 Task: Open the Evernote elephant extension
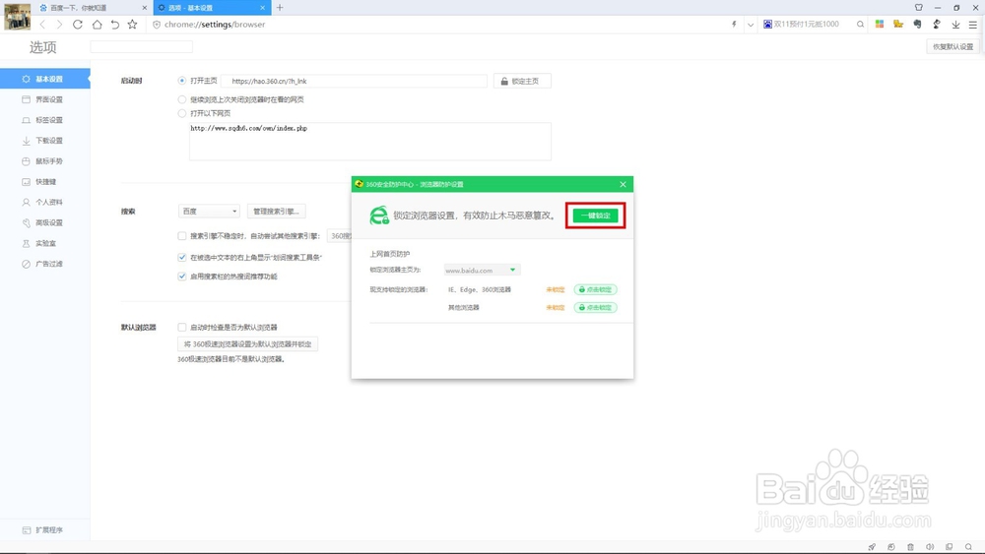tap(918, 24)
